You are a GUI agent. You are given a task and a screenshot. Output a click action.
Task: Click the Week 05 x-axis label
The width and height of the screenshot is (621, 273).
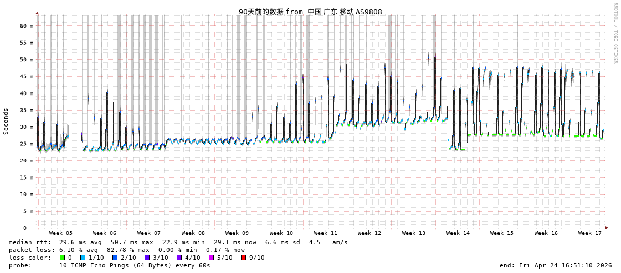coord(60,233)
